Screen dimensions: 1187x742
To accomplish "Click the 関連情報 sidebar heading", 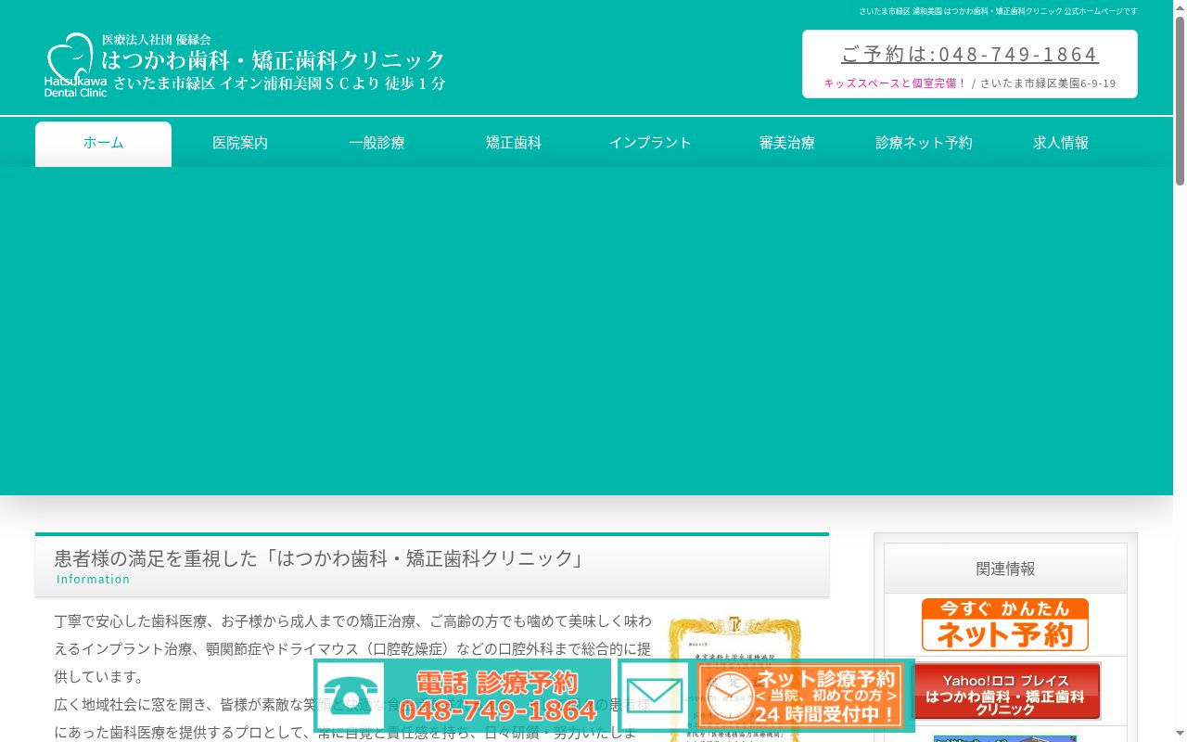I will (1005, 569).
